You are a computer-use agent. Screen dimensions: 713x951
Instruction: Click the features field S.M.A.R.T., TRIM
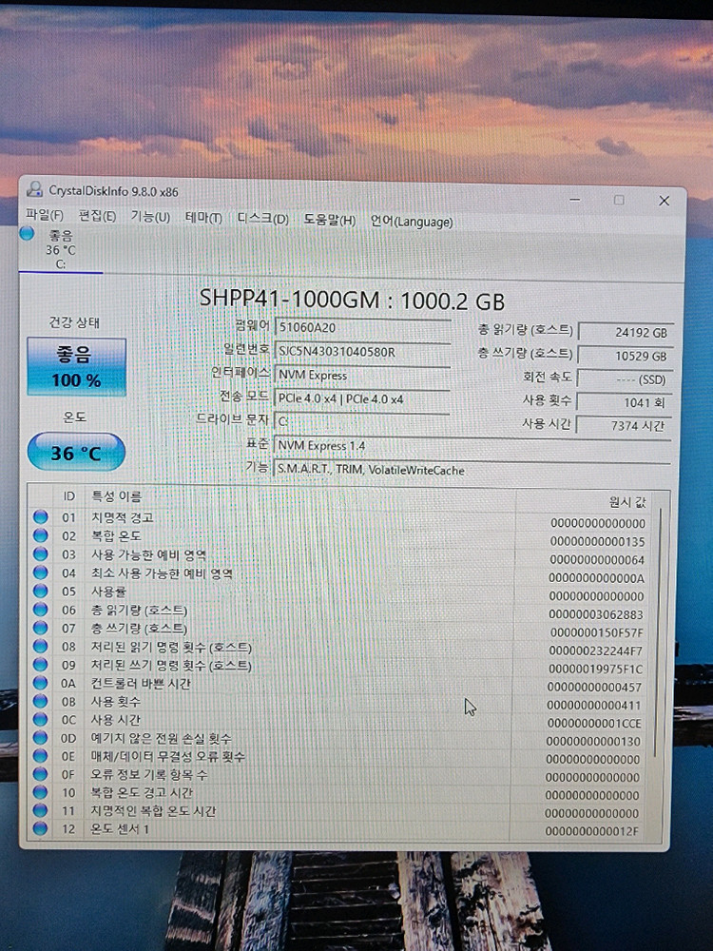click(x=472, y=470)
